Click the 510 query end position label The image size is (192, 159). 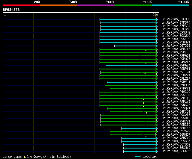click(x=155, y=15)
